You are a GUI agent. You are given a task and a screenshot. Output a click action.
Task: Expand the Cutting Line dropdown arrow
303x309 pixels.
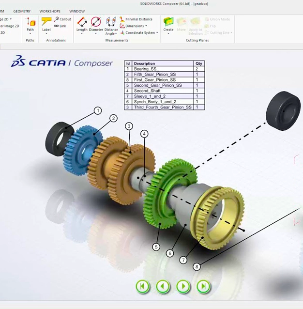tap(231, 32)
